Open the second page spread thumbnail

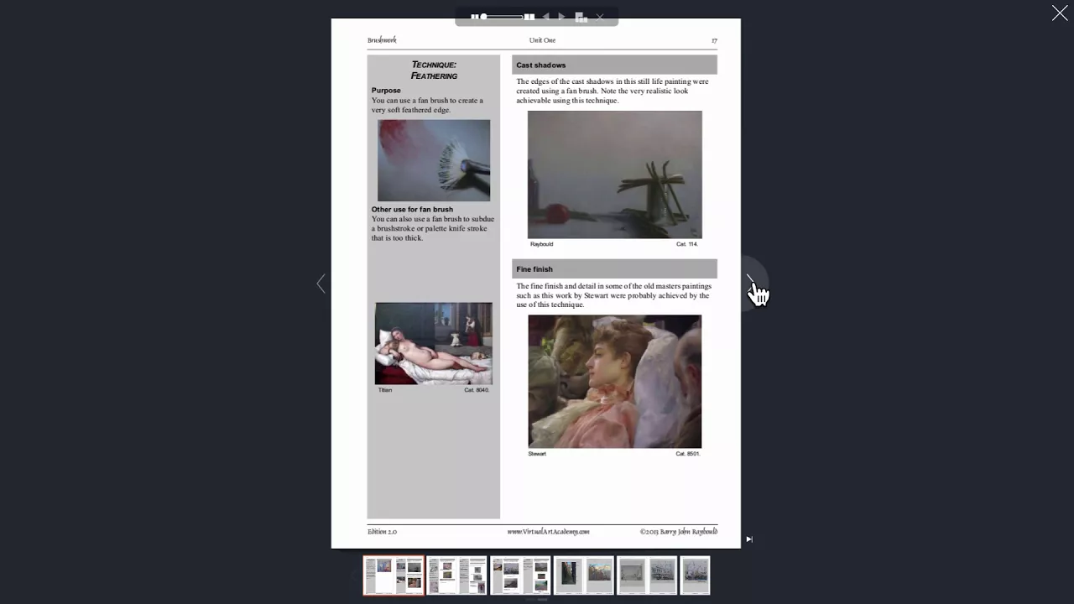click(x=456, y=575)
